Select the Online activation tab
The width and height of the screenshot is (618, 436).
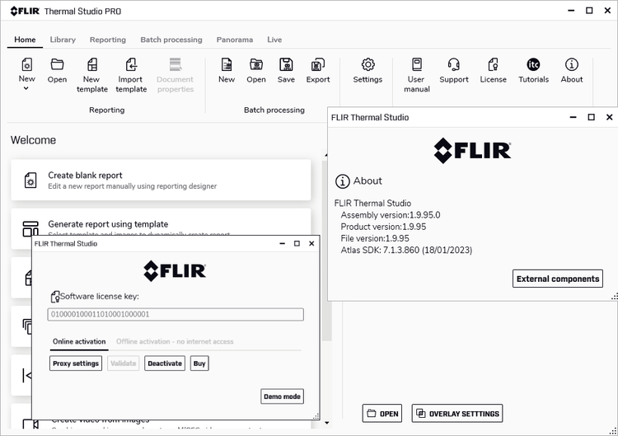click(x=79, y=341)
